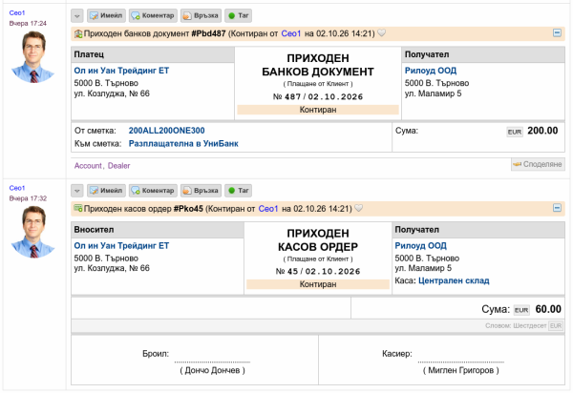Click Имейл button for cash order #Pko45
The width and height of the screenshot is (573, 393).
[x=106, y=191]
